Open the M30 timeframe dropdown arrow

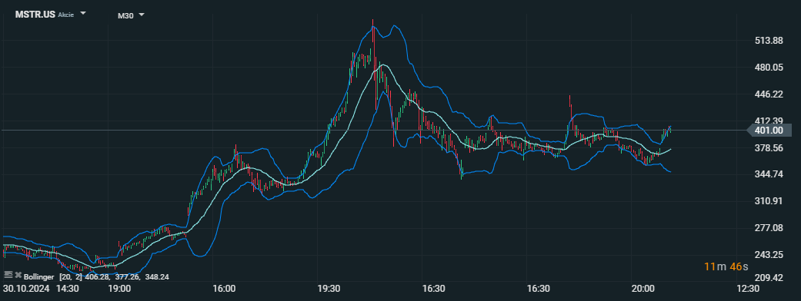(142, 15)
